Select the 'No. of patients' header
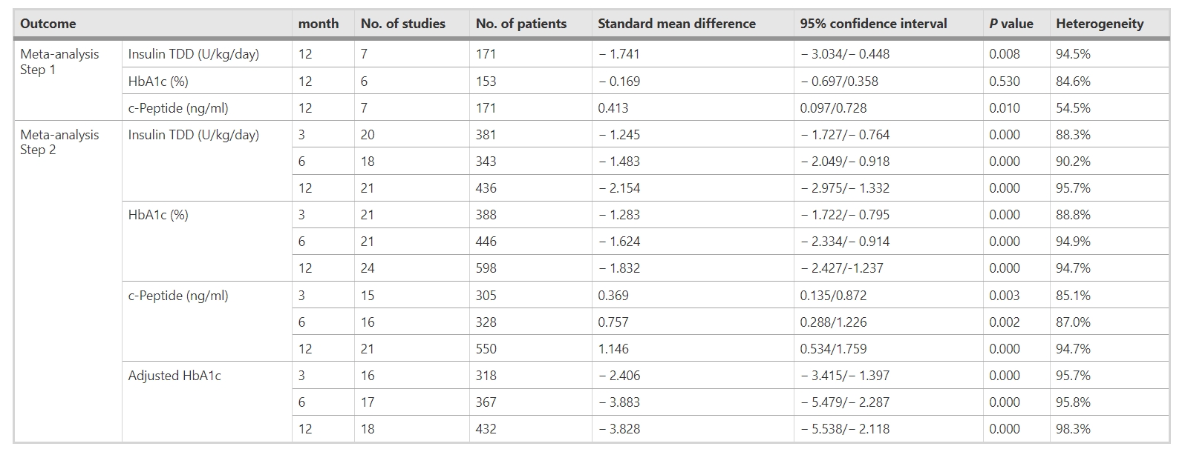Viewport: 1185px width, 452px height. click(521, 24)
